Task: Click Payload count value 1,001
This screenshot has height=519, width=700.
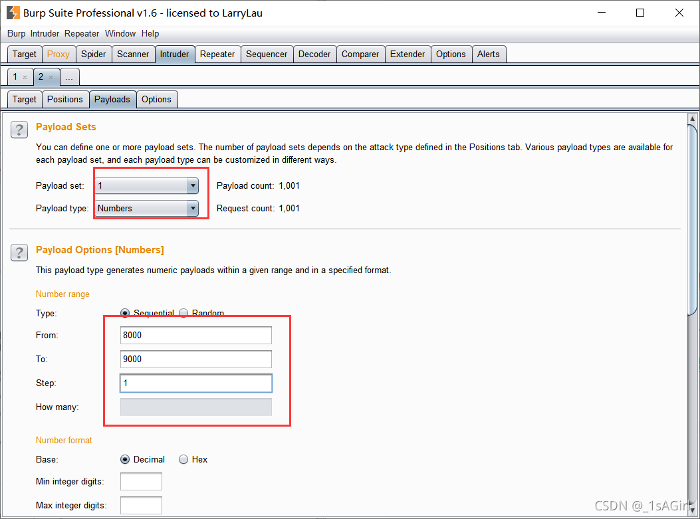Action: pos(289,185)
